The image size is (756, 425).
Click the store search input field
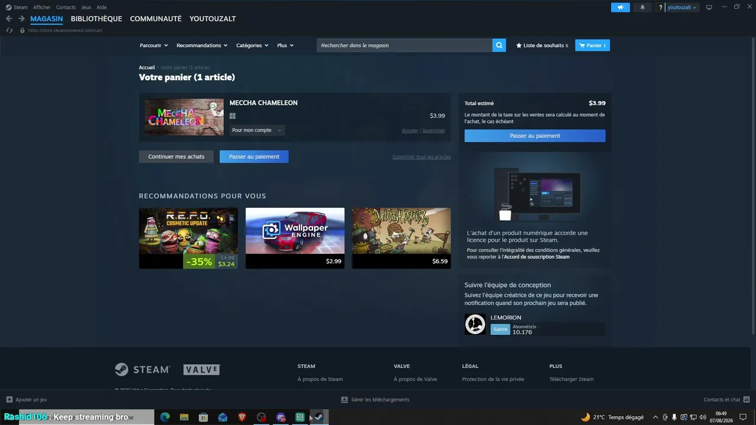pos(405,45)
